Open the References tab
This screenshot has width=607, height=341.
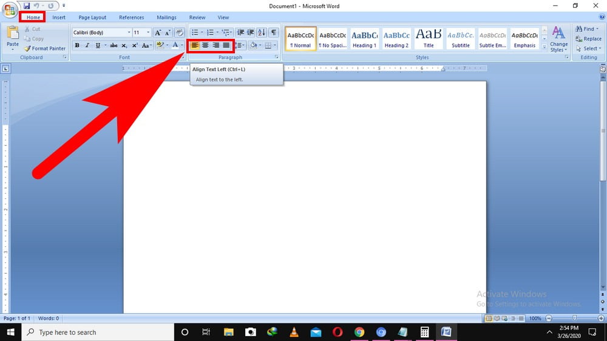pos(131,18)
